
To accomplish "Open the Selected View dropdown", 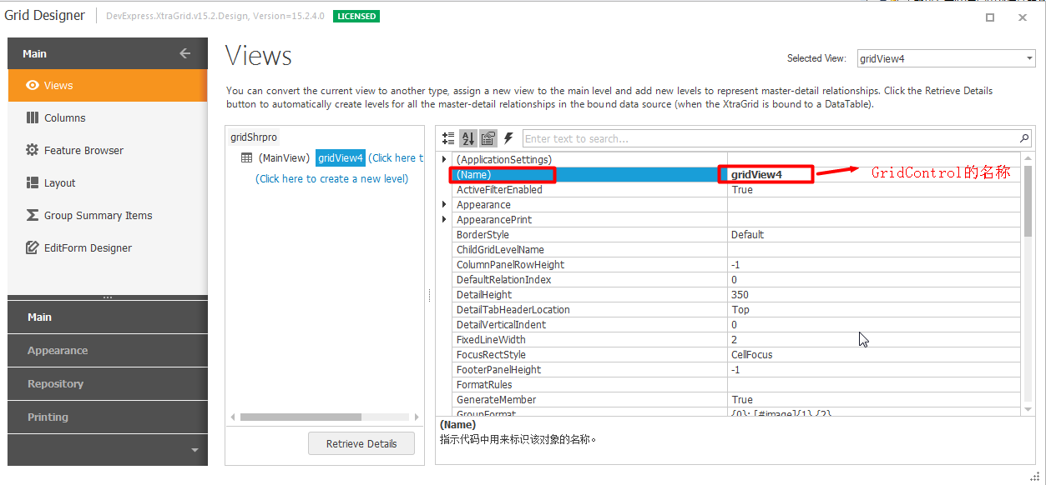I will pos(1028,58).
